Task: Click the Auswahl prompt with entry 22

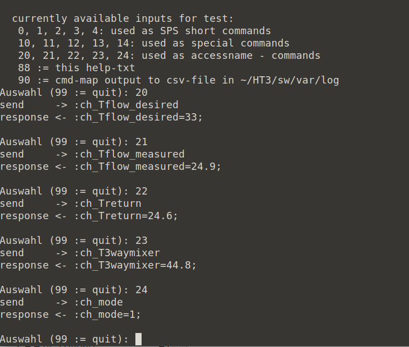Action: (x=74, y=191)
